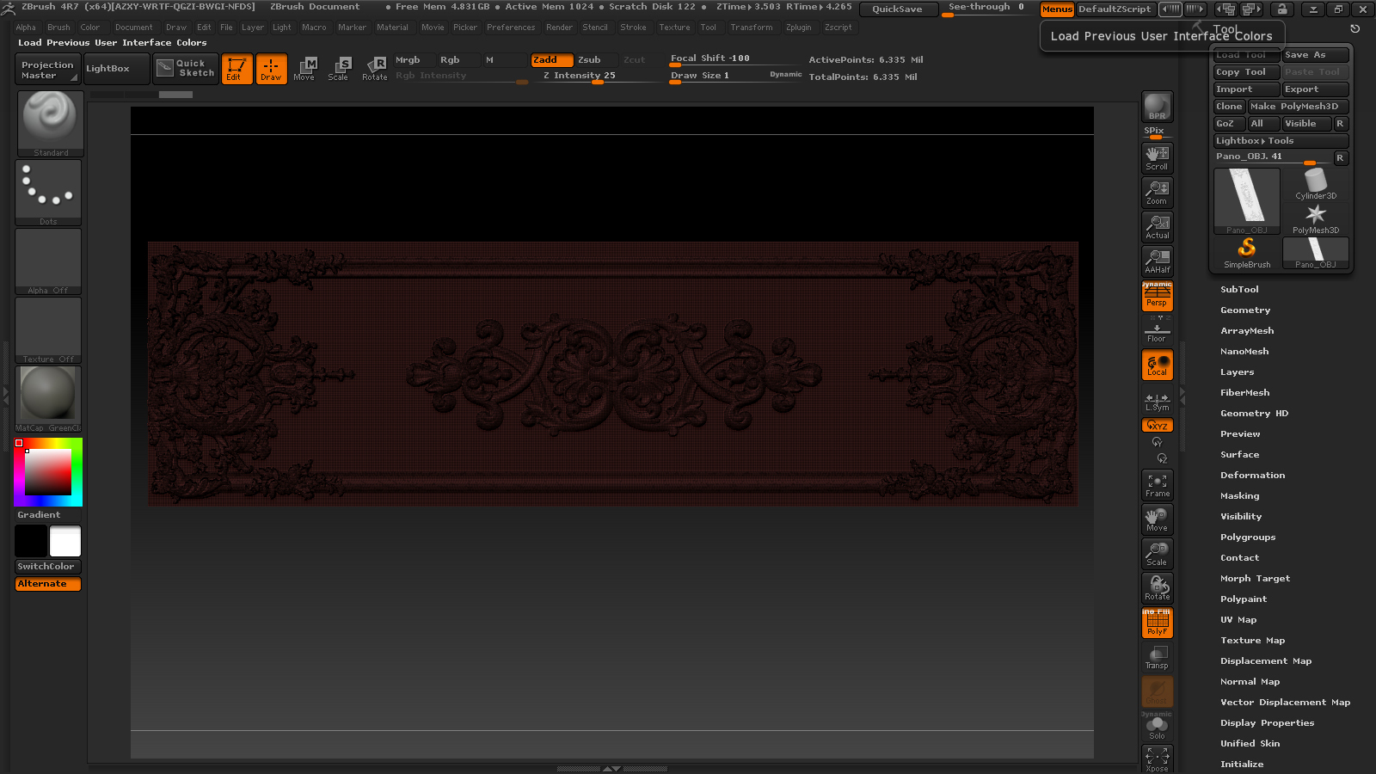Open the Alpha Off selector

tap(49, 261)
